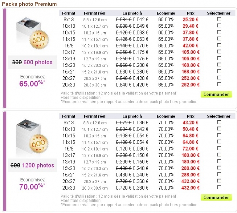Image resolution: width=237 pixels, height=213 pixels.
Task: Click the first table's Prix column header
Action: coord(191,13)
